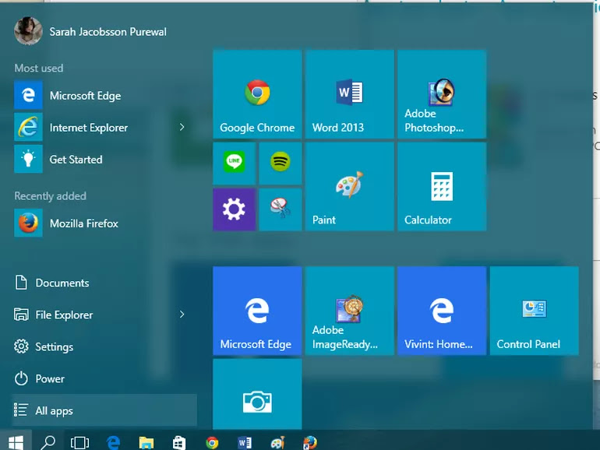The height and width of the screenshot is (450, 600).
Task: Open Microsoft Edge in Most used list
Action: coord(104,95)
